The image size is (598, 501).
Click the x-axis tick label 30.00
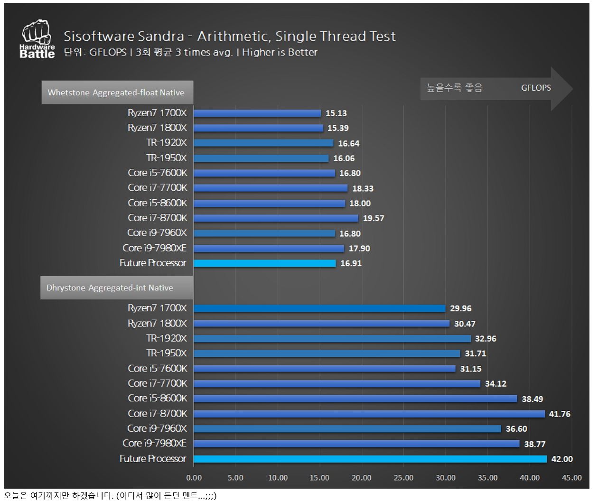446,478
